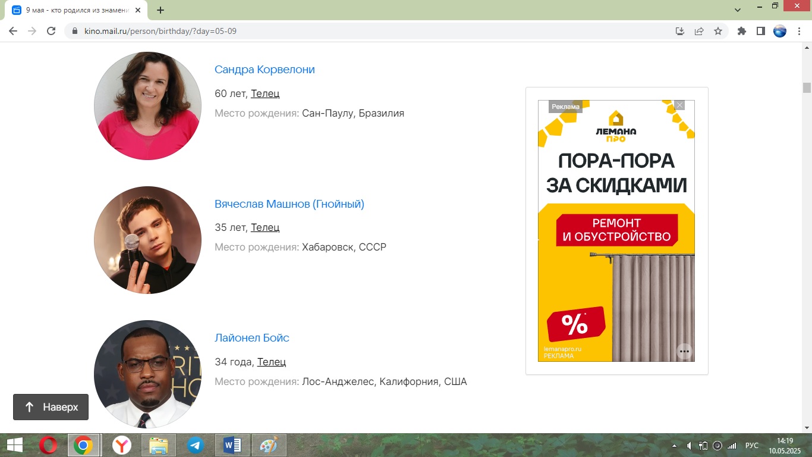Screen dimensions: 812x457
Task: Open Лайонел Бойс profile link
Action: [252, 338]
